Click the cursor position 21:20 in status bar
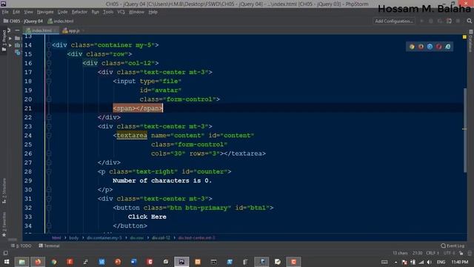The height and width of the screenshot is (267, 474). (417, 253)
